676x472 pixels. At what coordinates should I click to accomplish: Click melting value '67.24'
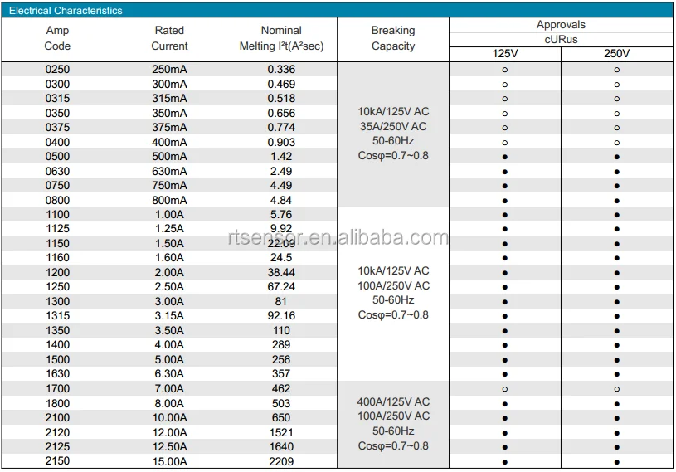point(281,287)
